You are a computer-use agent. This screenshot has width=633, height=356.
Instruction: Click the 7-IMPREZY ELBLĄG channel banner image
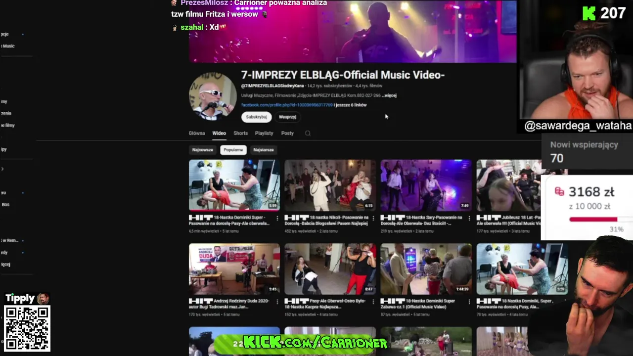pos(353,31)
